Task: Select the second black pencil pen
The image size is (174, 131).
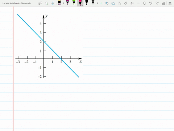Action: pyautogui.click(x=93, y=3)
